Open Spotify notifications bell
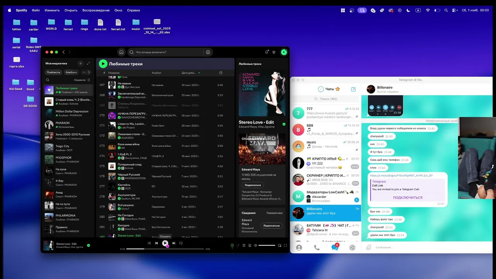This screenshot has width=496, height=279. click(267, 52)
